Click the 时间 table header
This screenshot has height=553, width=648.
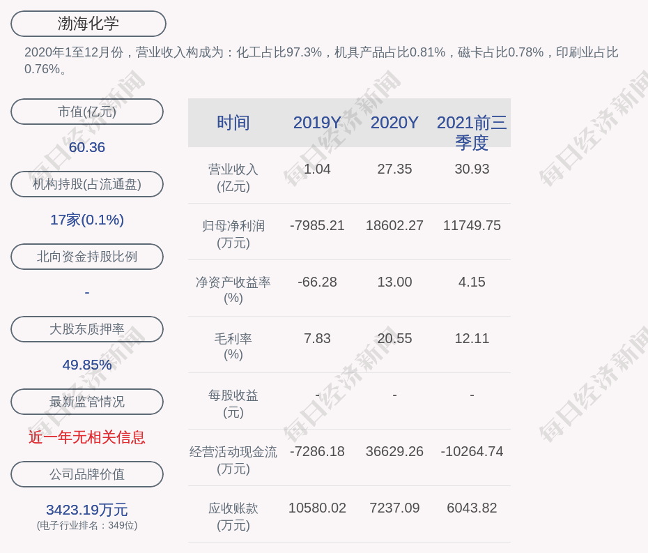233,123
